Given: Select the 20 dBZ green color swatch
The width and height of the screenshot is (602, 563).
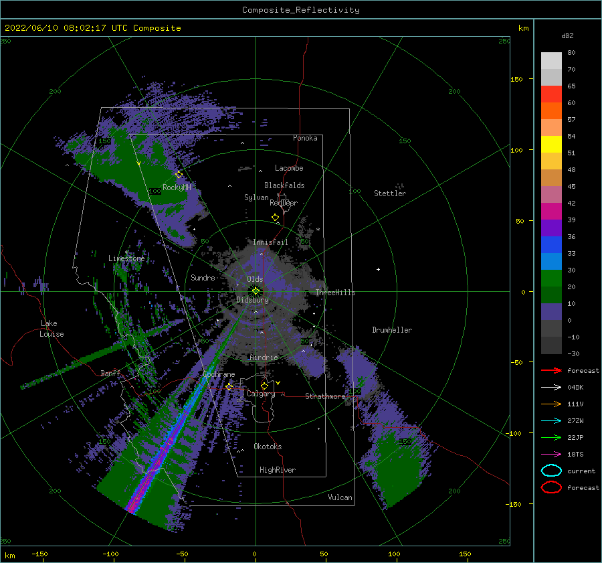Looking at the screenshot, I should 551,278.
